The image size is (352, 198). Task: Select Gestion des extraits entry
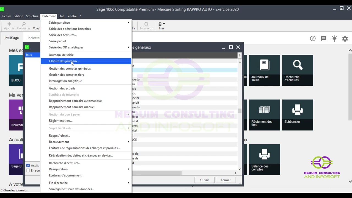pos(86,88)
